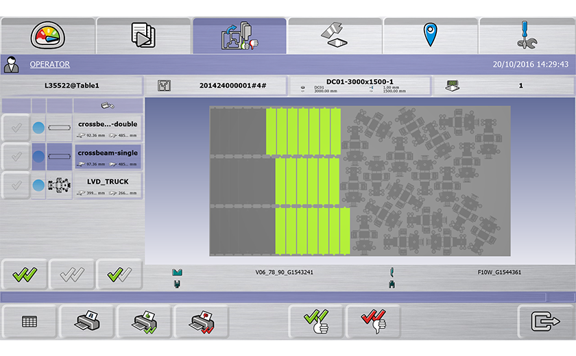Toggle the checkmark for crossbeam-single part

[16, 156]
